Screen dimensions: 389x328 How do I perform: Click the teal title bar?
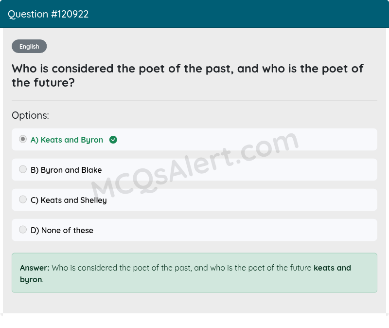coord(194,14)
